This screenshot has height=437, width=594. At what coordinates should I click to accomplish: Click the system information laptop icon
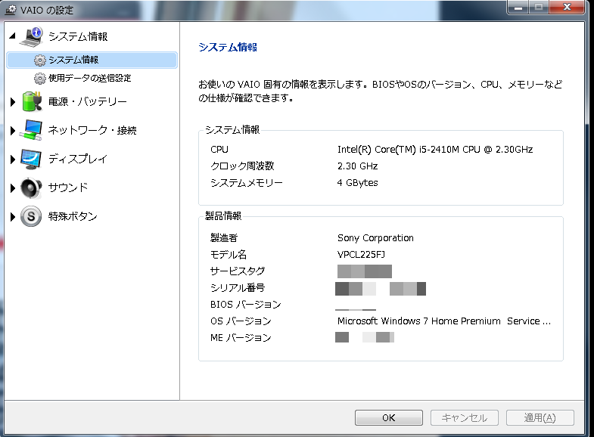pos(31,36)
